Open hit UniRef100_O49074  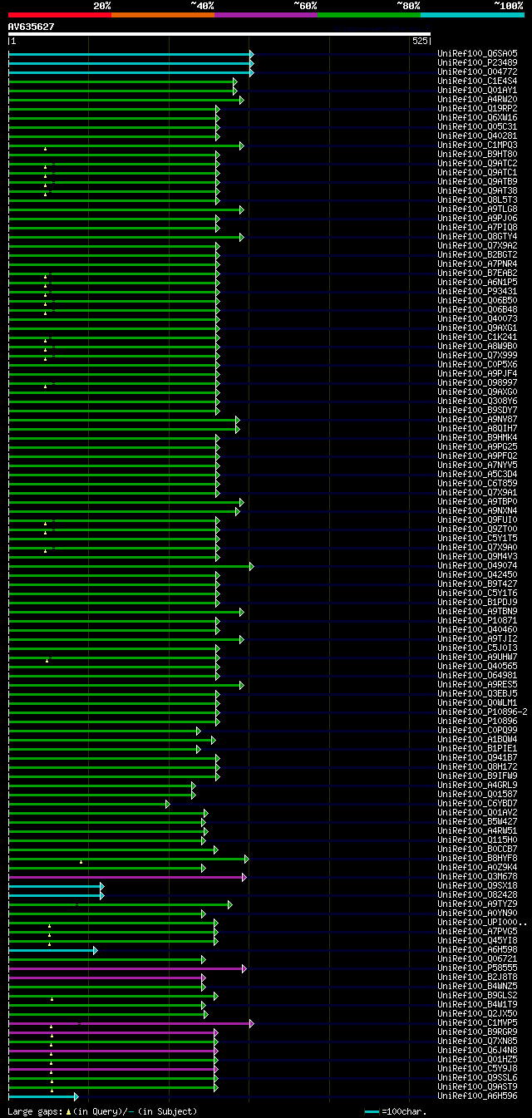click(x=479, y=566)
